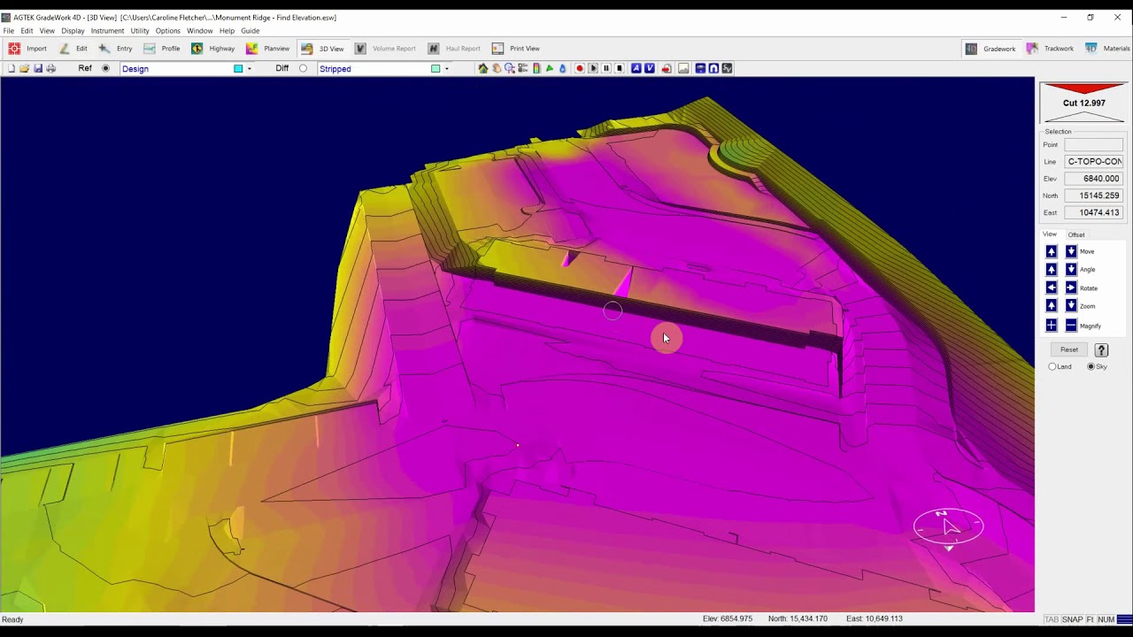This screenshot has width=1133, height=637.
Task: Click the printer icon
Action: [51, 68]
